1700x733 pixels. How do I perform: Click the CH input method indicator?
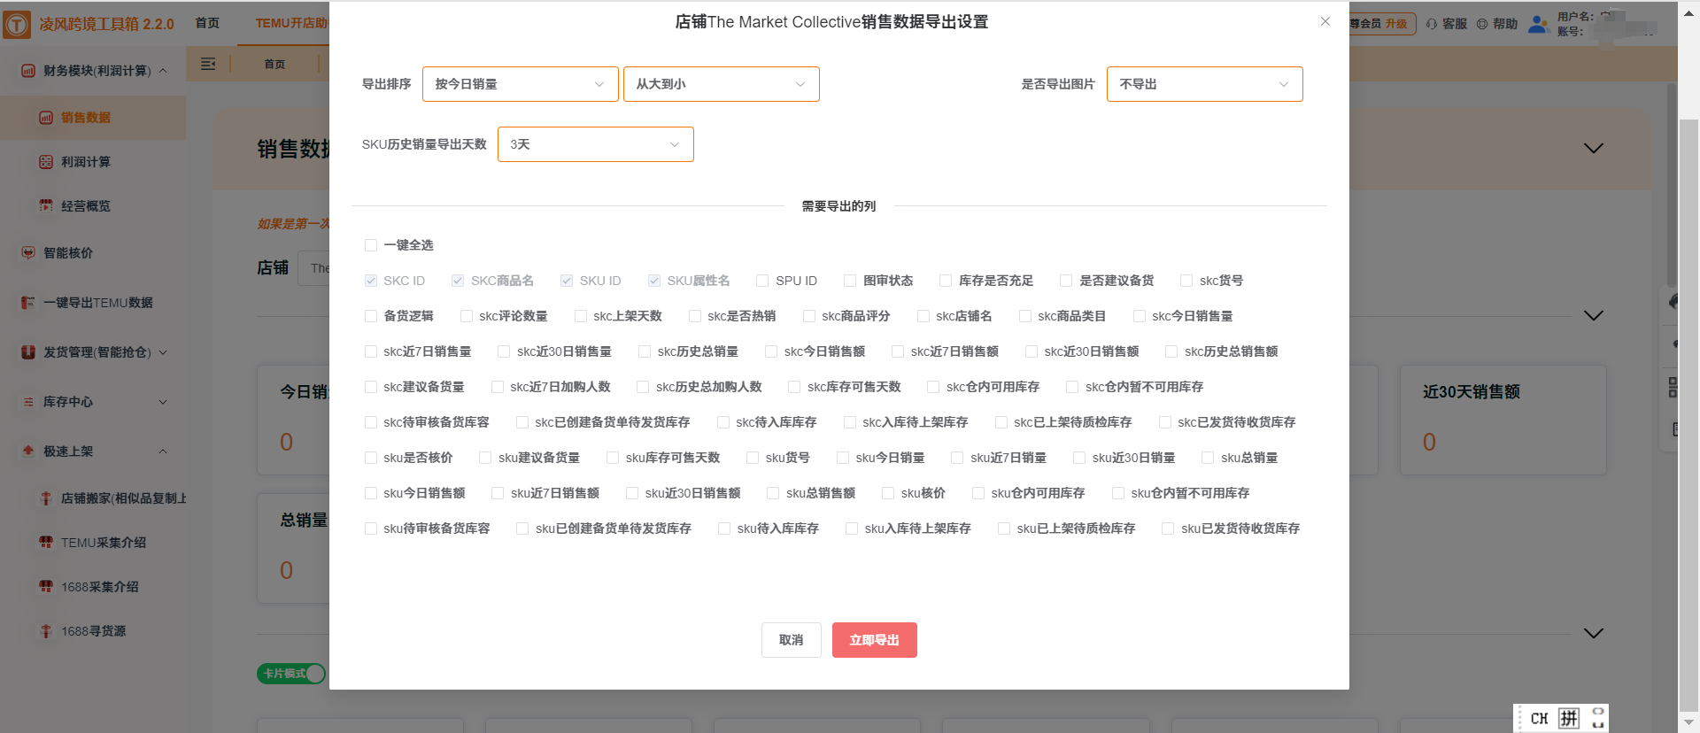coord(1539,718)
